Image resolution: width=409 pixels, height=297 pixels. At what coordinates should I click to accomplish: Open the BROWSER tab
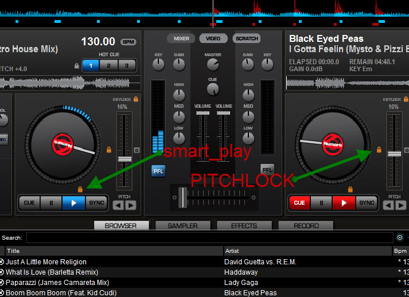pyautogui.click(x=121, y=225)
